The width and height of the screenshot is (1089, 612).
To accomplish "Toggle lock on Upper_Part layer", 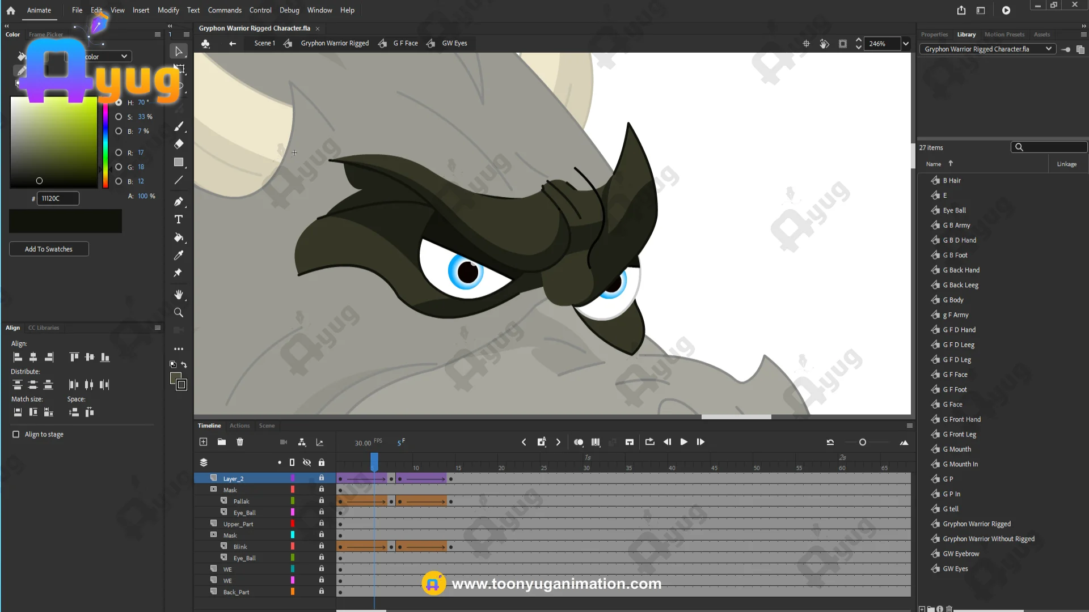I will (322, 524).
